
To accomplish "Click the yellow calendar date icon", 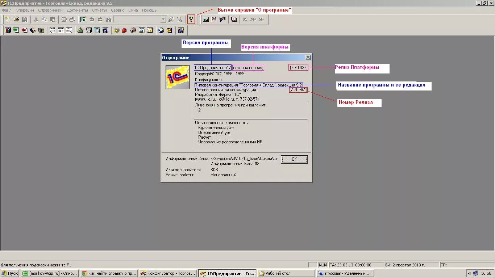I will [x=170, y=30].
